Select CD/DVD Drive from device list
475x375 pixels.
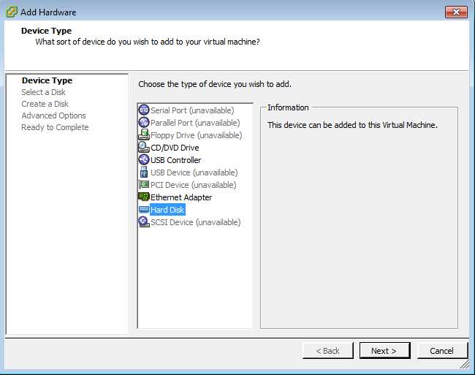[x=175, y=148]
